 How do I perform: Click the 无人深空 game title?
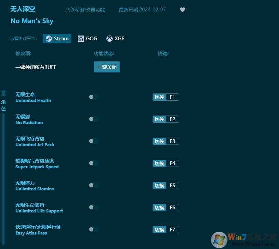23,9
